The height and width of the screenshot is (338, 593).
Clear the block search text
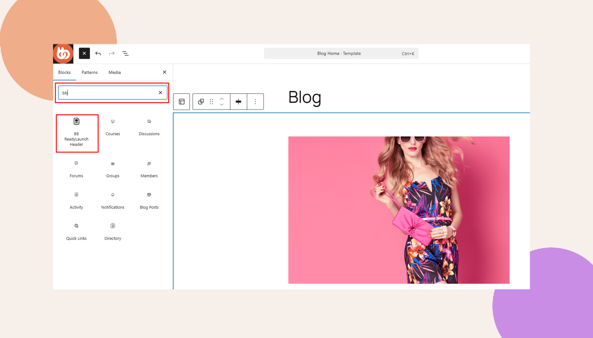pos(161,93)
